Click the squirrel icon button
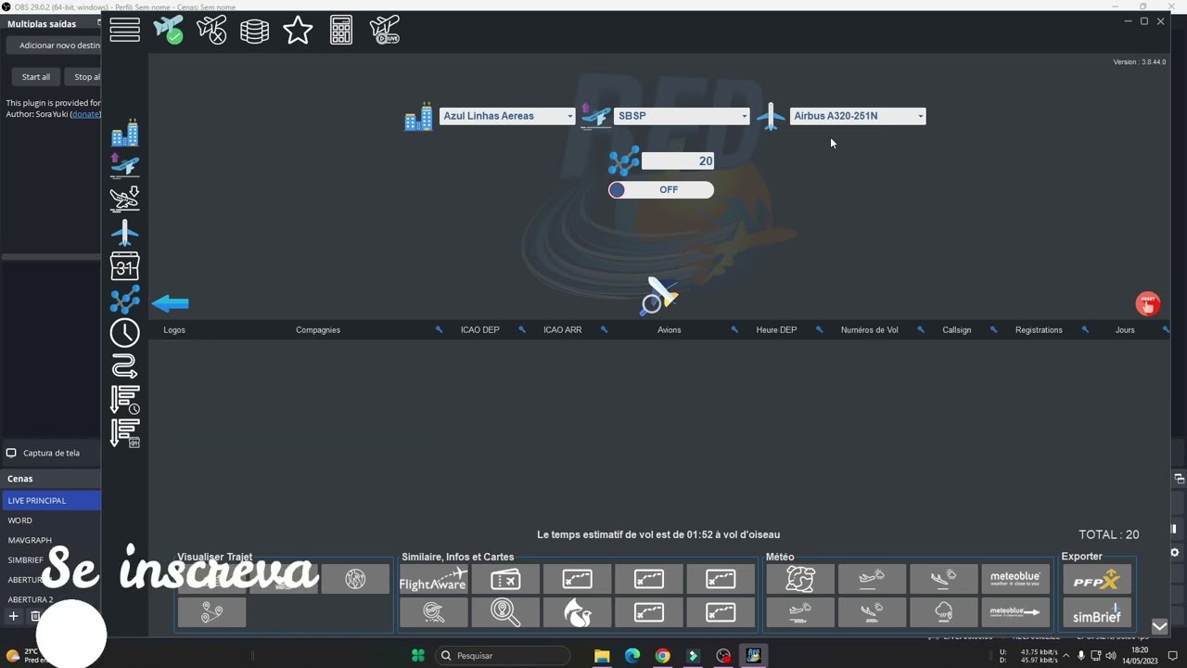This screenshot has height=668, width=1187. pyautogui.click(x=577, y=612)
